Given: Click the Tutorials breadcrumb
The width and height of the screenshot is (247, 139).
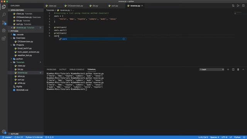Looking at the screenshot, I should [x=50, y=10].
